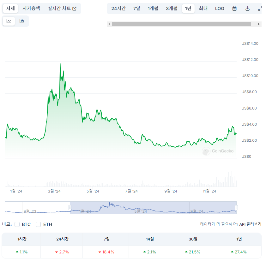Screen dimensions: 266x261
Task: Click the 1년 column header in table
Action: pyautogui.click(x=239, y=239)
